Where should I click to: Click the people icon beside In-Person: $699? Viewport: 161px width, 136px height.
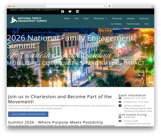(120, 121)
